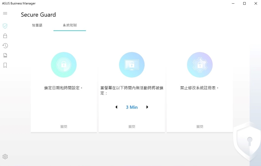Click the screen lock monitor circular icon
The height and width of the screenshot is (166, 261).
coord(132,65)
